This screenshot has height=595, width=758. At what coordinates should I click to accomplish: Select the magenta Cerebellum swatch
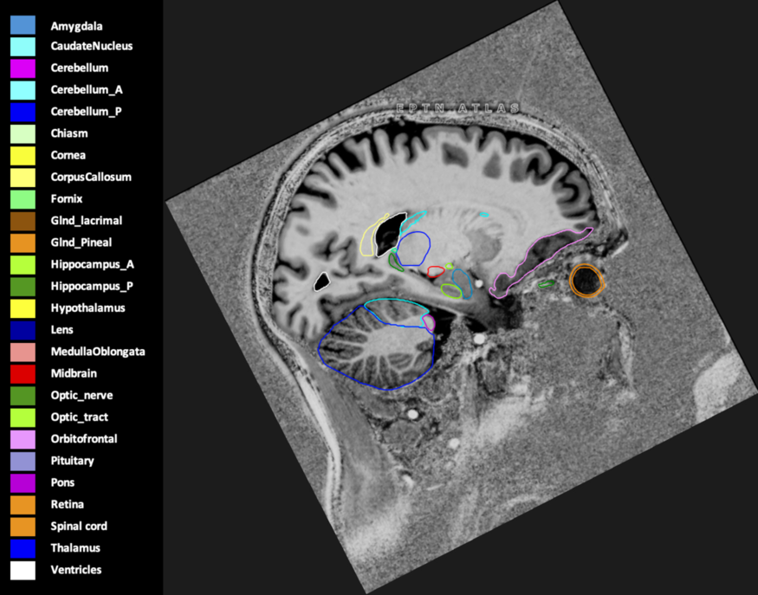(23, 68)
